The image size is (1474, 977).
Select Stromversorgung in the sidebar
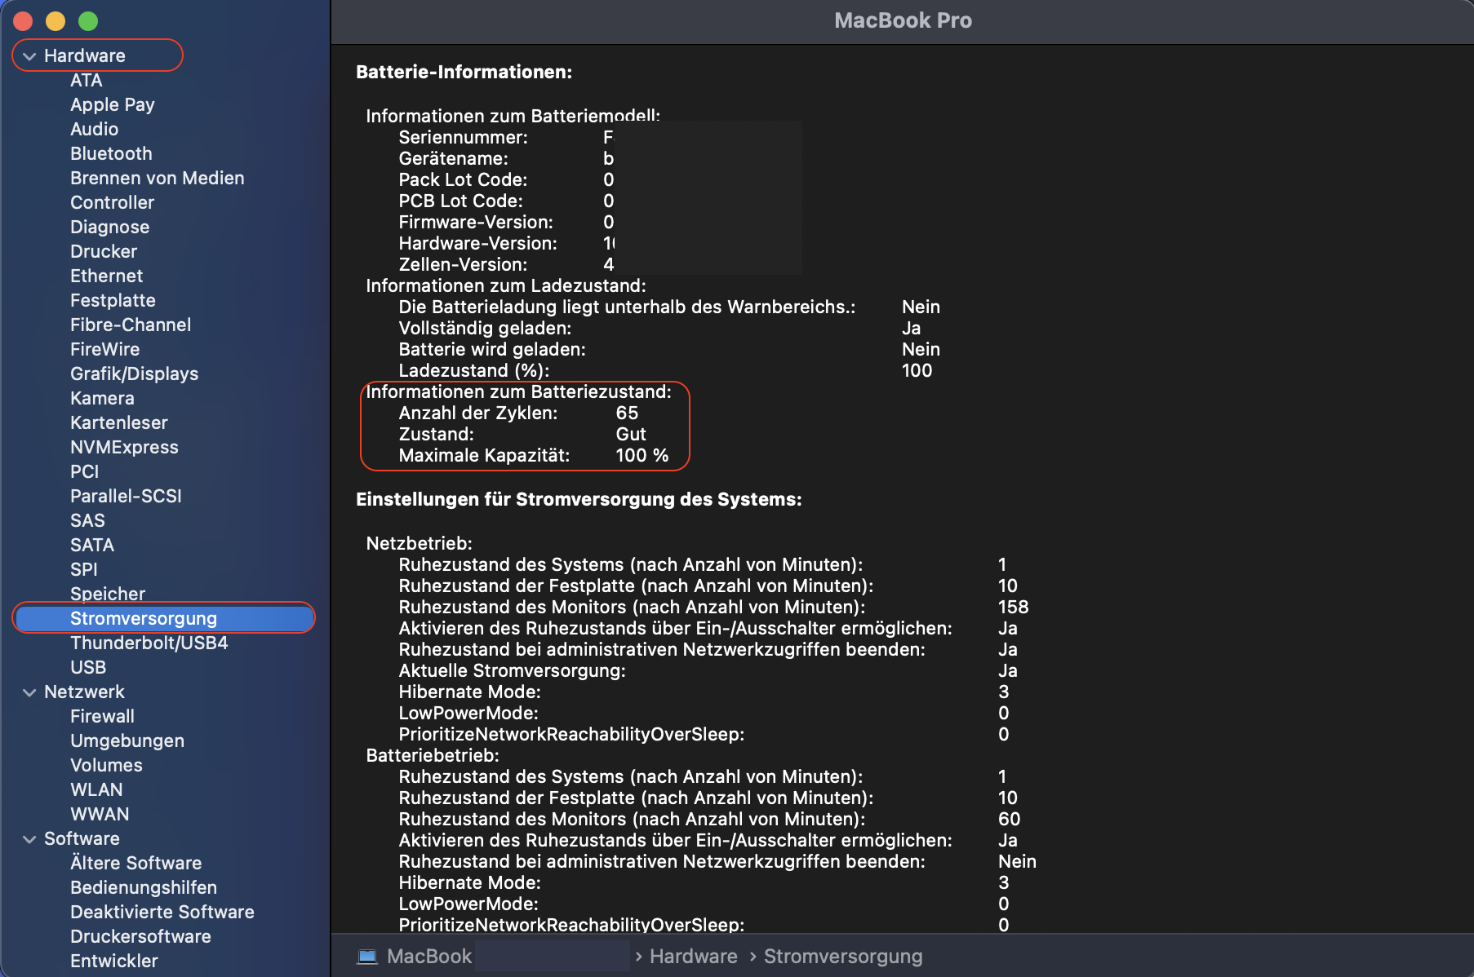click(144, 618)
